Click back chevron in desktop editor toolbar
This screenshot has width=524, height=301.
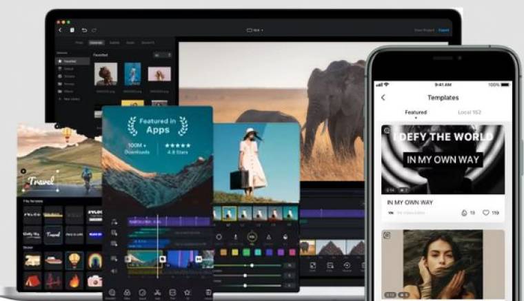pyautogui.click(x=60, y=30)
